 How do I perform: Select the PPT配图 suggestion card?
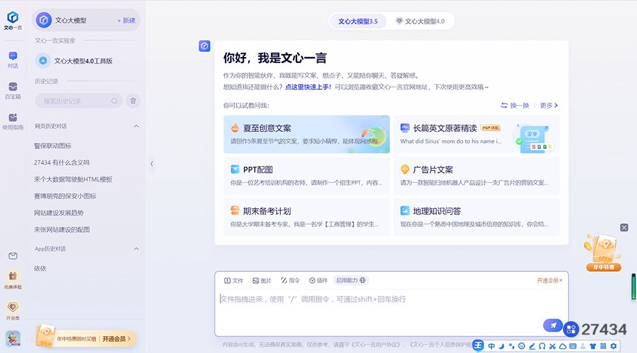coord(306,176)
